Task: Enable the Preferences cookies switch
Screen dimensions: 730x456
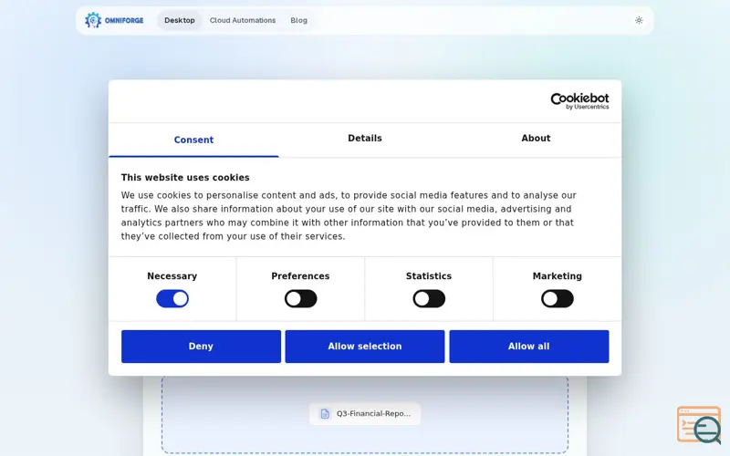Action: tap(301, 299)
